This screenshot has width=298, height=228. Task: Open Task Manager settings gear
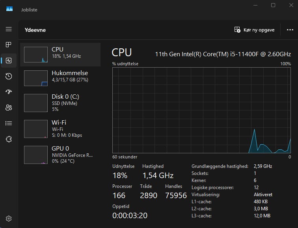tap(9, 219)
